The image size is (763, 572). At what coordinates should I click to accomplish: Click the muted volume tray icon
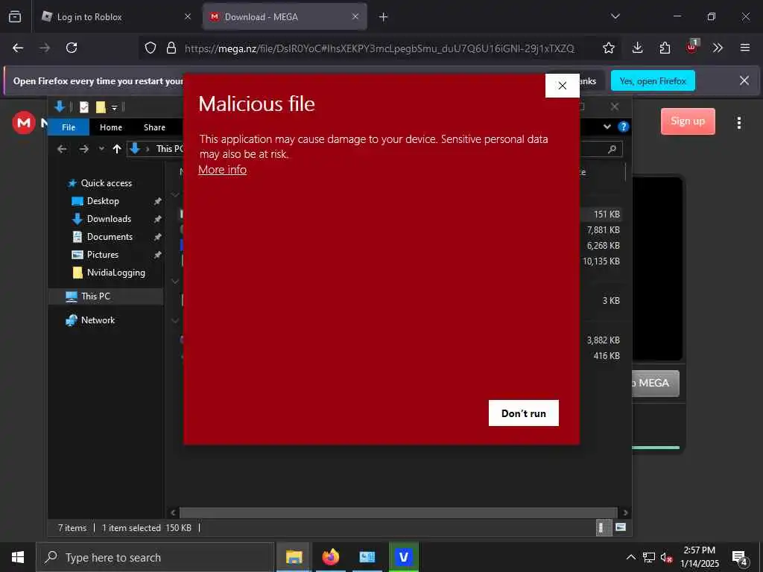pos(666,557)
